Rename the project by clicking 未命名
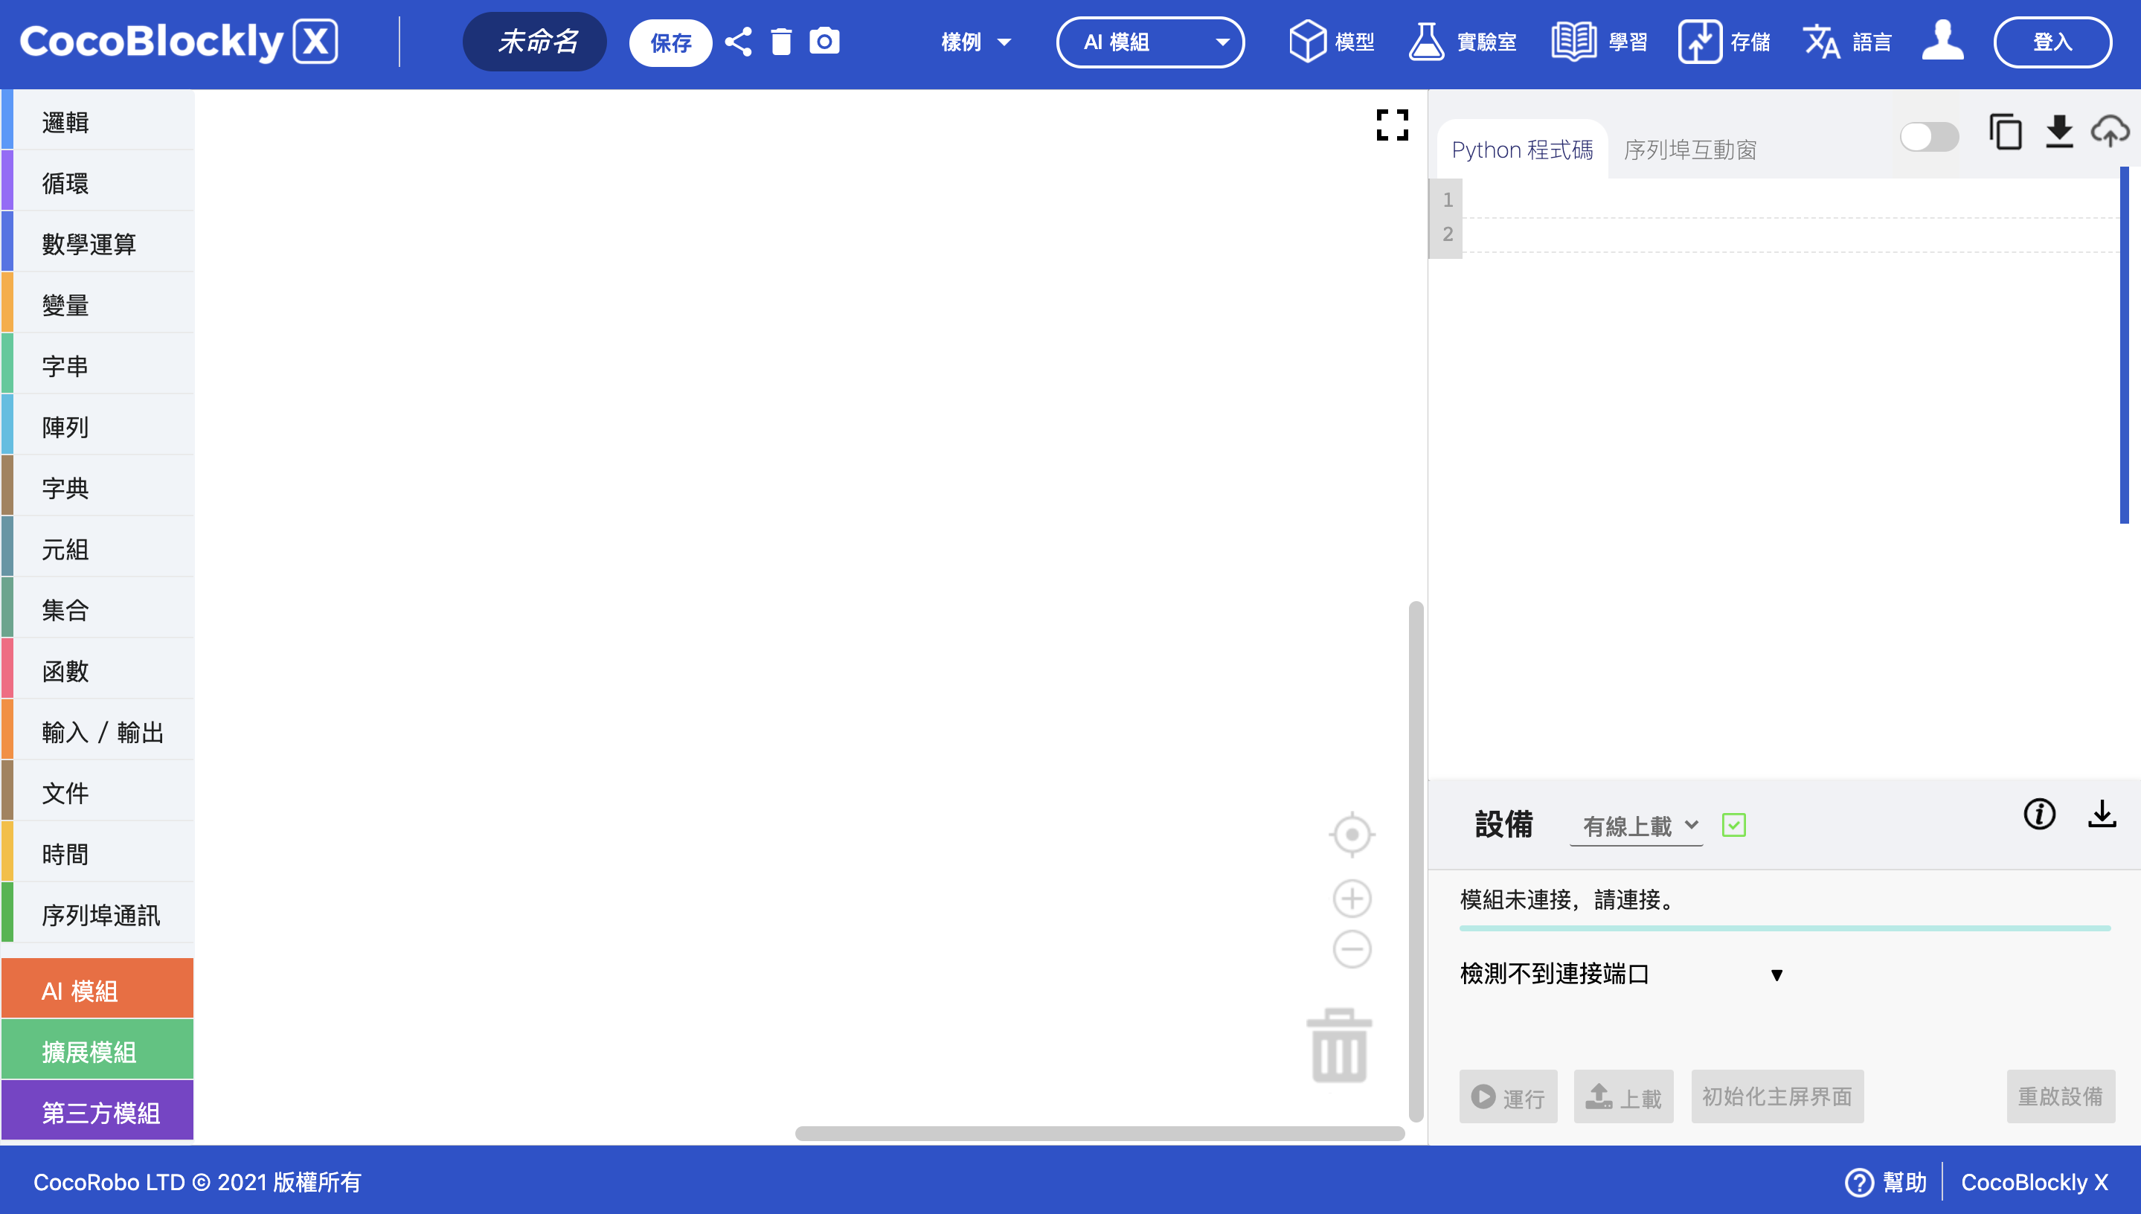2141x1214 pixels. click(x=534, y=42)
